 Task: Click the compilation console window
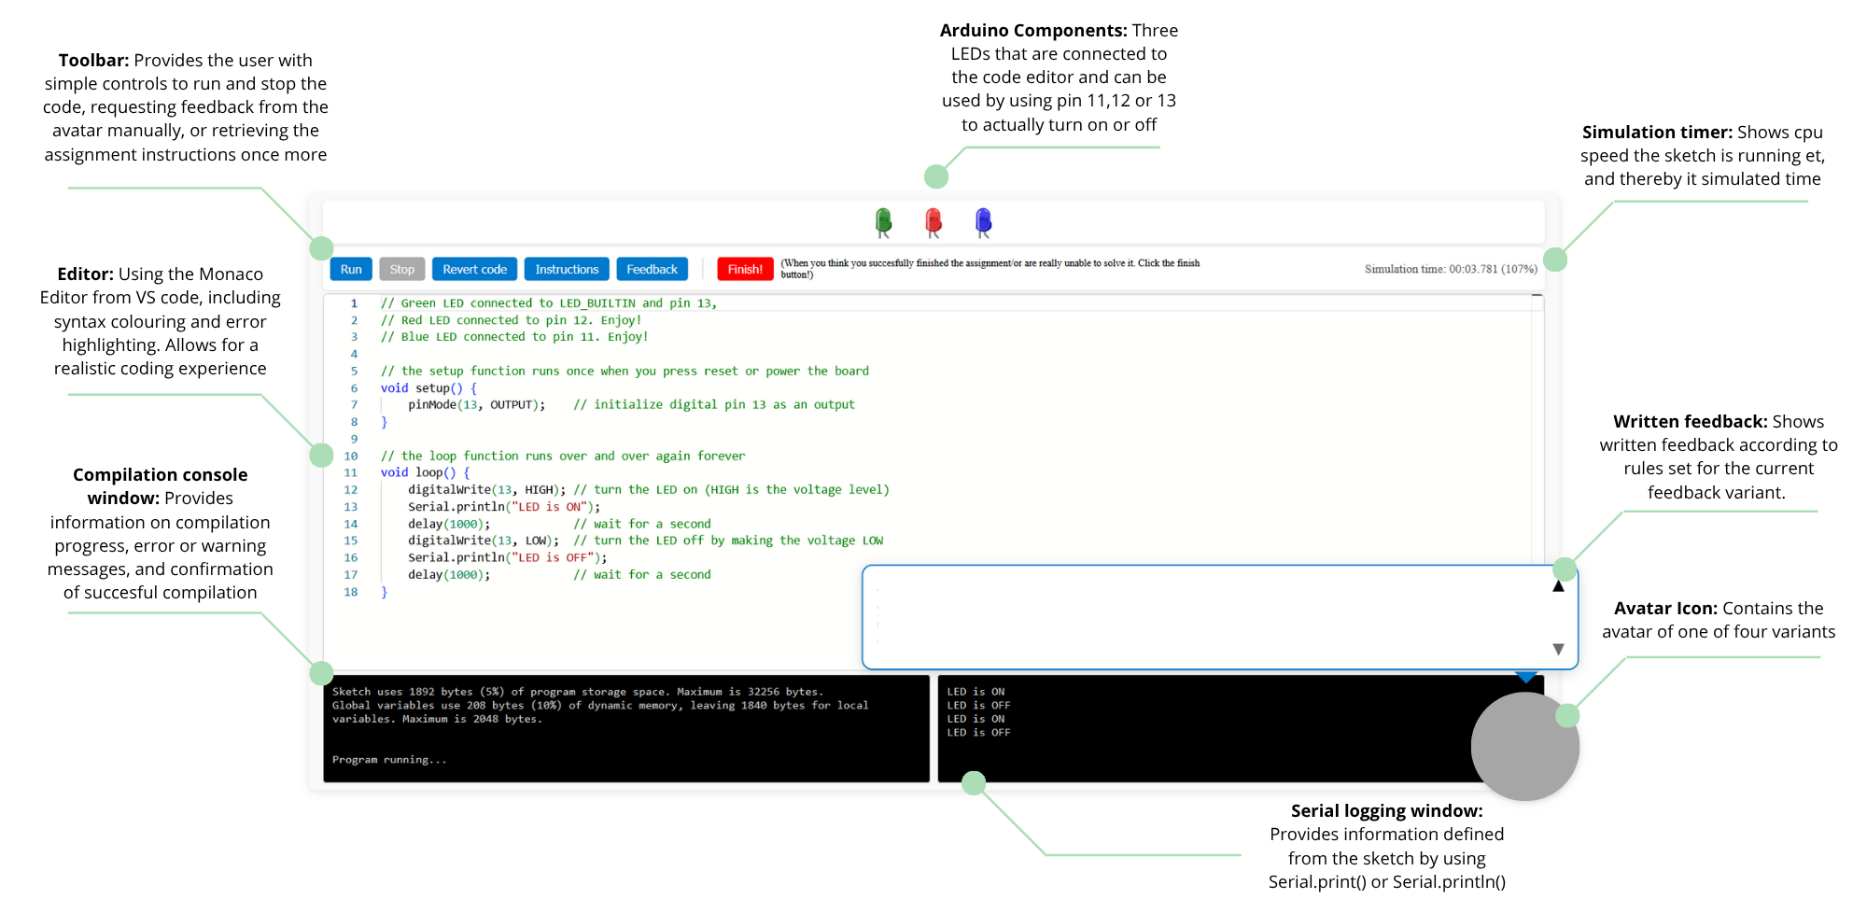[626, 728]
